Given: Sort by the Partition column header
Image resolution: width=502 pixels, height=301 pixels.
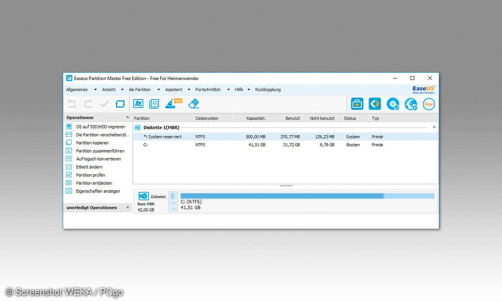Looking at the screenshot, I should [x=163, y=118].
